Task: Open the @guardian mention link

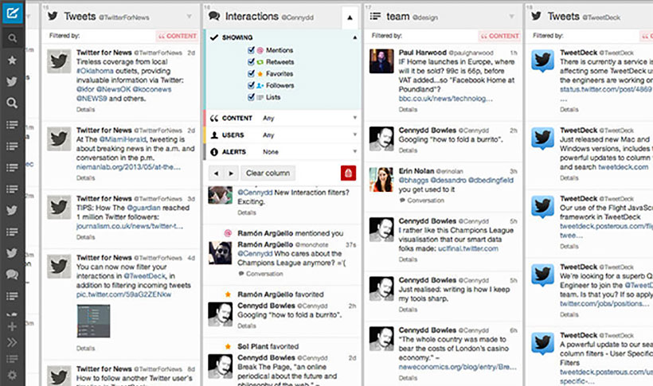Action: point(143,208)
